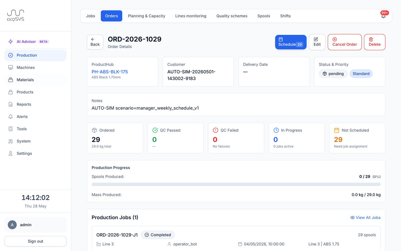This screenshot has height=251, width=401.
Task: Open the Spools tab
Action: 264,16
